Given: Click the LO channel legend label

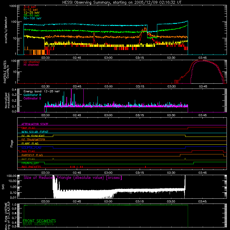Looking at the screenshot, I should point(32,62).
